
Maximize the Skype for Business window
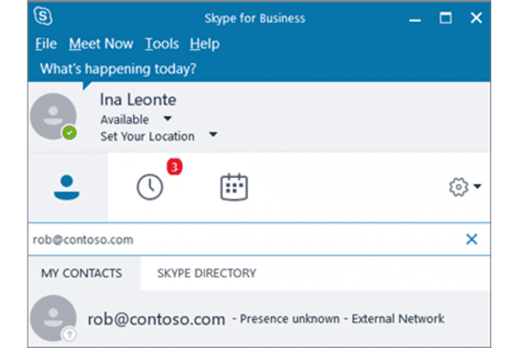[x=445, y=18]
